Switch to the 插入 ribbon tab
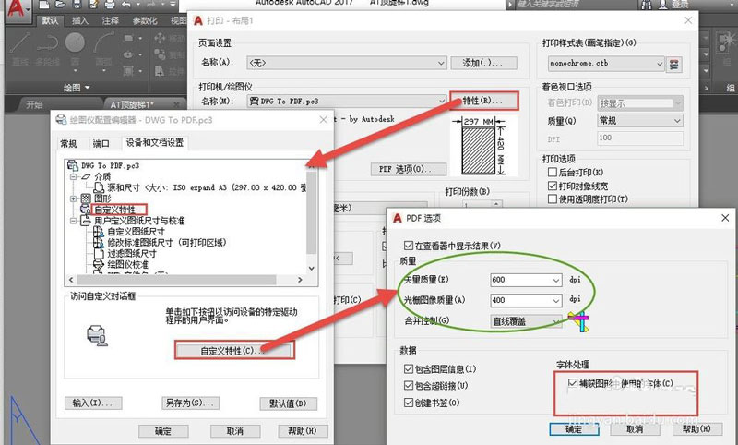The image size is (738, 445). point(80,20)
